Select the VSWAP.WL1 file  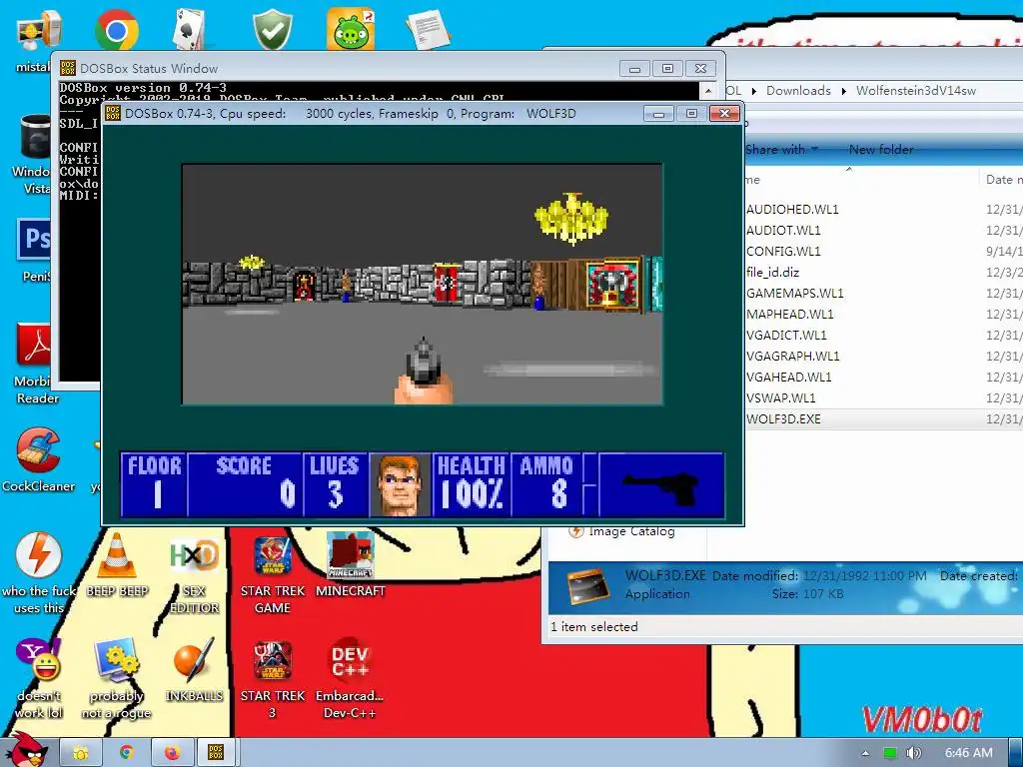(x=780, y=397)
